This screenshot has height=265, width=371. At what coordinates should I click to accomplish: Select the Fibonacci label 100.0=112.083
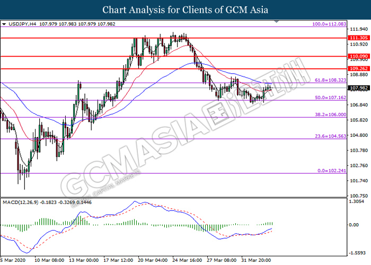click(329, 24)
